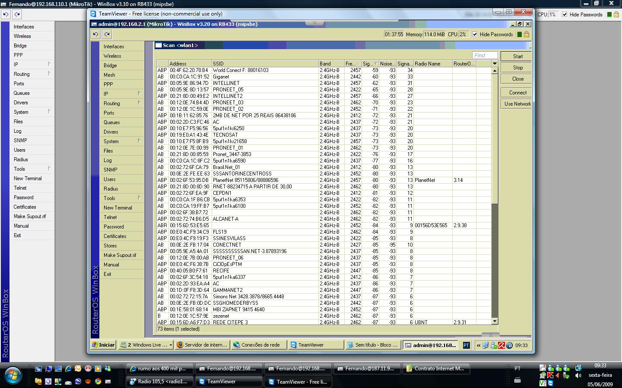The height and width of the screenshot is (388, 622).
Task: Expand the System submenu arrow in admin WinBox
Action: click(x=139, y=141)
